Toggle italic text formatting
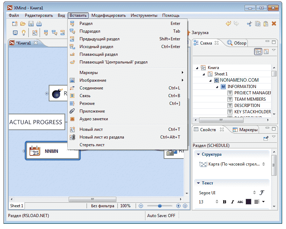Screen dimensions: 286x229 (x=232, y=202)
